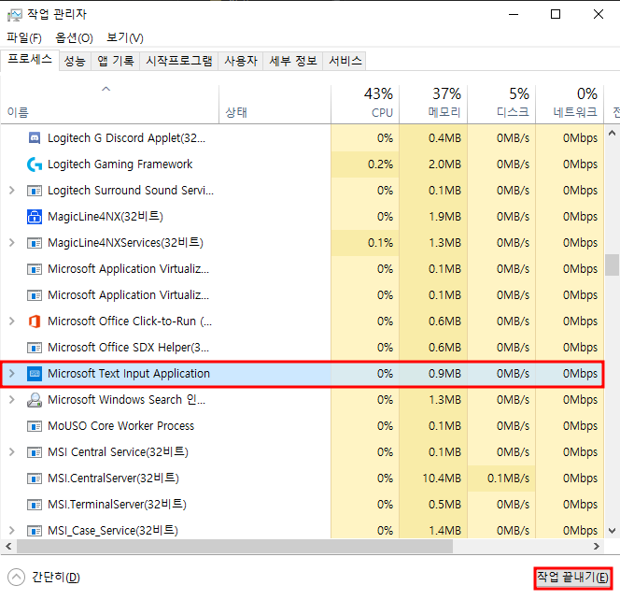Expand the MSI_Case_Service(32비트) row
Viewport: 620px width, 600px height.
12,530
